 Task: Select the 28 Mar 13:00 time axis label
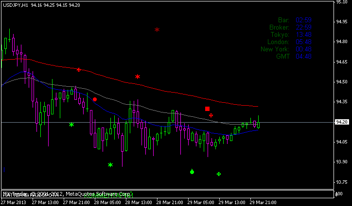[140, 202]
